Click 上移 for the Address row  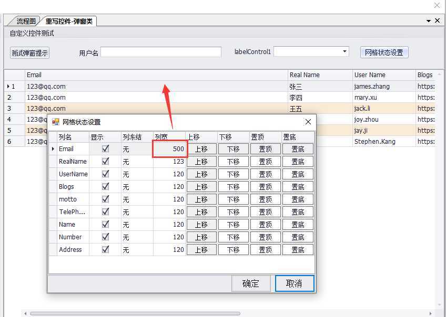coord(201,250)
